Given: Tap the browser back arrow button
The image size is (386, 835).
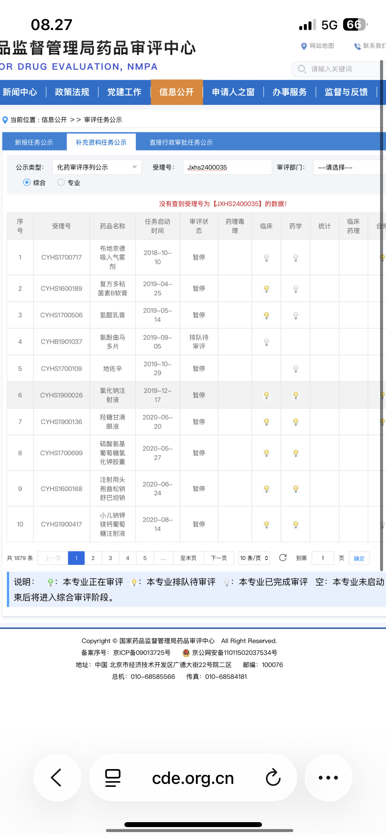Looking at the screenshot, I should tap(57, 778).
